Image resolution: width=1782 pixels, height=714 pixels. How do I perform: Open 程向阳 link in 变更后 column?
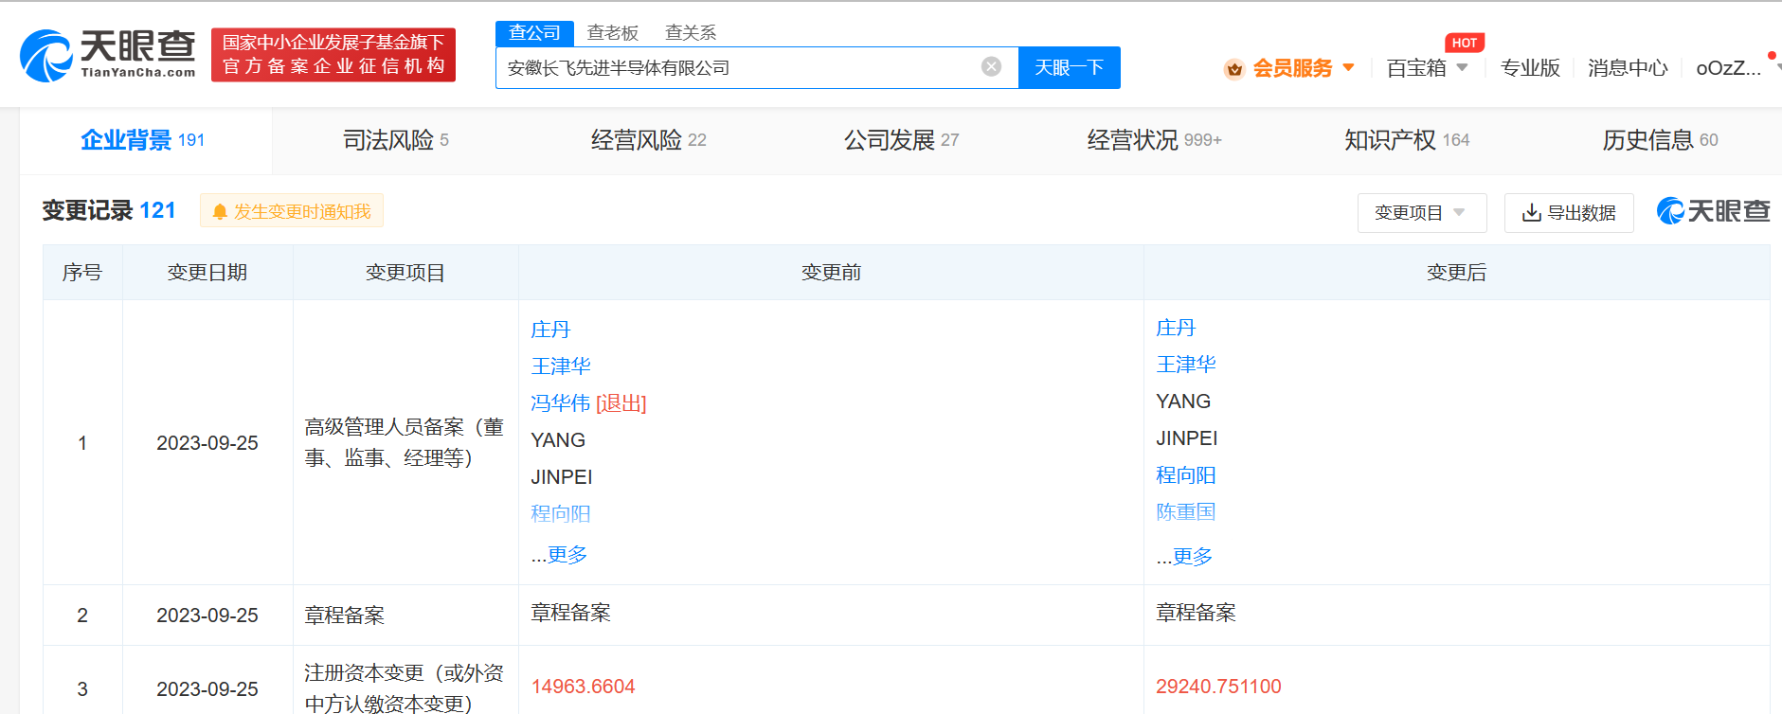tap(1186, 475)
